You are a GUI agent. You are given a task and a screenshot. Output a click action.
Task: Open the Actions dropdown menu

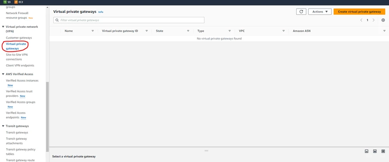point(320,12)
